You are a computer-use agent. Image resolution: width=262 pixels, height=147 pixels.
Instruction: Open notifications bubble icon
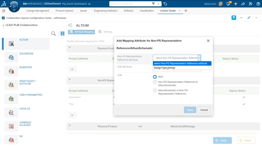(228, 4)
